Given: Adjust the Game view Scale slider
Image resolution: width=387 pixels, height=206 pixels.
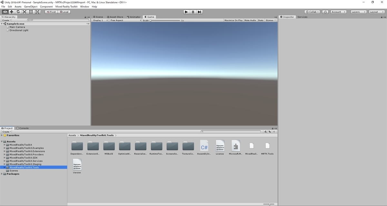Looking at the screenshot, I should click(165, 20).
